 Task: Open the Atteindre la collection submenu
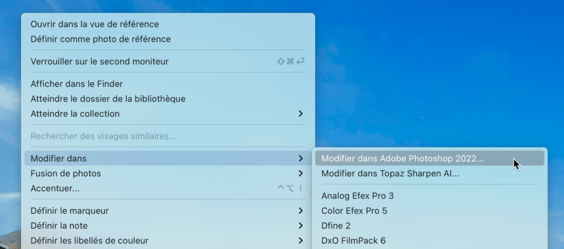pos(168,113)
